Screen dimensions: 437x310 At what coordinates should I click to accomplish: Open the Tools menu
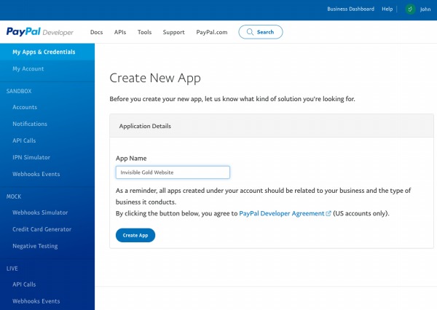(x=144, y=32)
